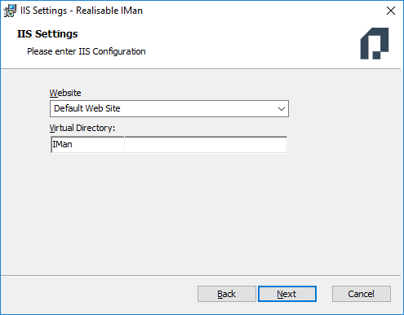
Task: Expand the chevron arrow beside Default Web Site
Action: (282, 109)
